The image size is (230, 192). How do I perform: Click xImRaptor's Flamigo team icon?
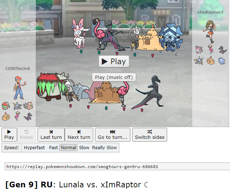tap(211, 49)
